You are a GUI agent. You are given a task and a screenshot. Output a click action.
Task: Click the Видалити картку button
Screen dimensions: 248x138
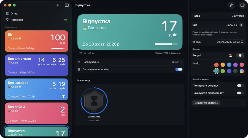click(x=206, y=103)
